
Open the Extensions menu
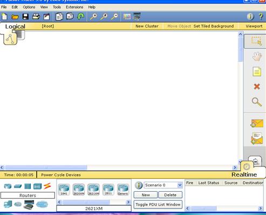[74, 7]
